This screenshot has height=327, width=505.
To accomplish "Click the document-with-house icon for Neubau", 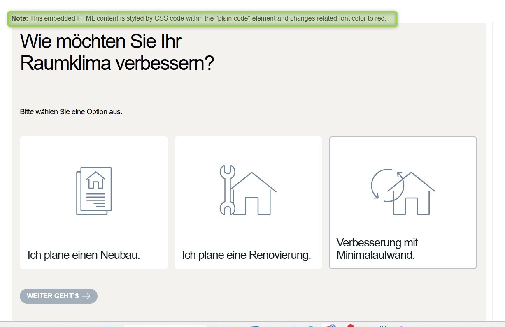I will [x=94, y=191].
